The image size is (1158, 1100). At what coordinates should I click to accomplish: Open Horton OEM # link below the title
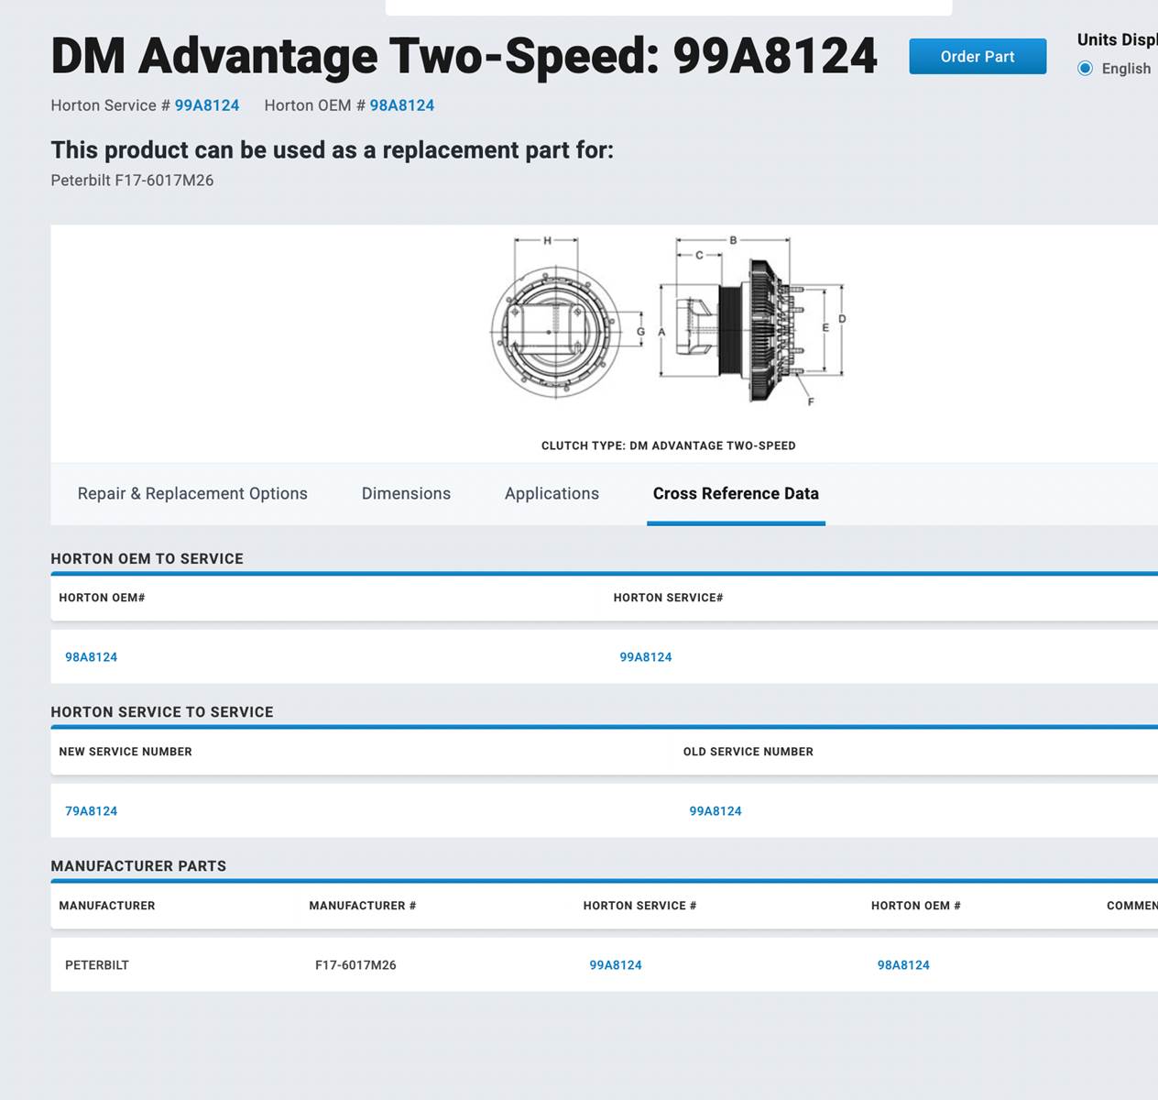[x=401, y=105]
